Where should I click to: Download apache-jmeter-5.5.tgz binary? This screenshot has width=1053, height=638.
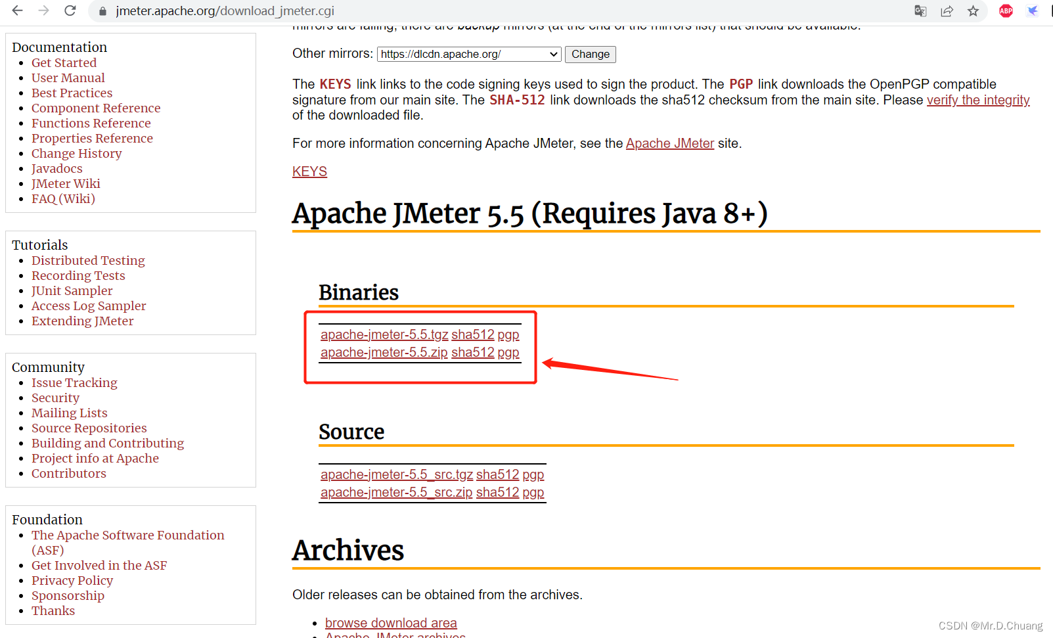tap(384, 334)
